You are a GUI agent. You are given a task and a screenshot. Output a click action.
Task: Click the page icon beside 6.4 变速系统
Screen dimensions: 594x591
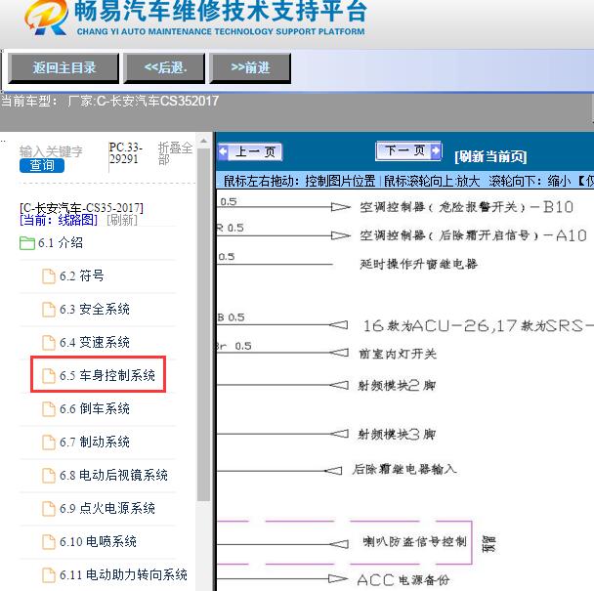49,343
